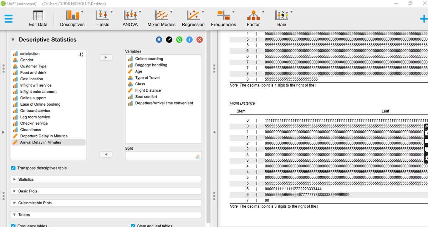Open the JASP main hamburger menu

(8, 19)
